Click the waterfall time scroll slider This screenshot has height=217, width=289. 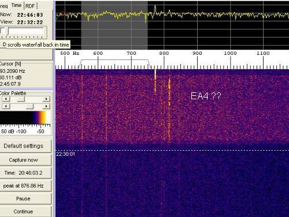pos(23,32)
